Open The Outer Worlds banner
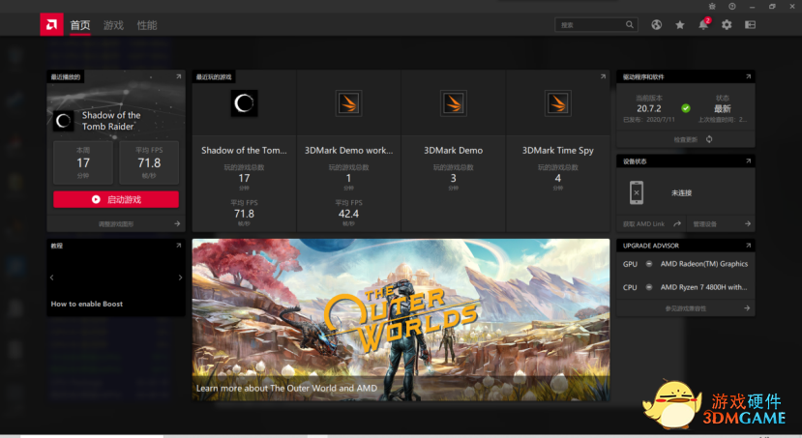 click(x=401, y=319)
